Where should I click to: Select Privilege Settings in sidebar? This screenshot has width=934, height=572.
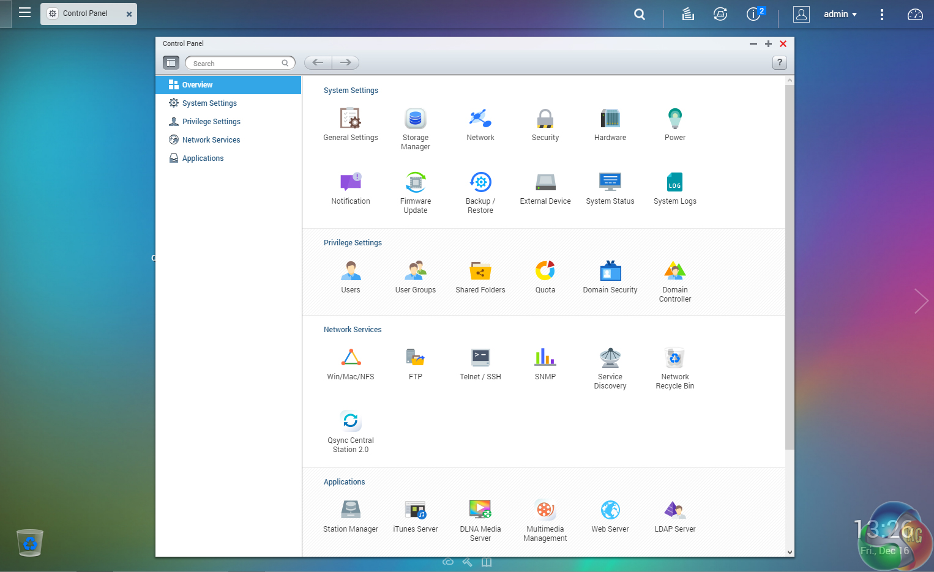pos(211,122)
